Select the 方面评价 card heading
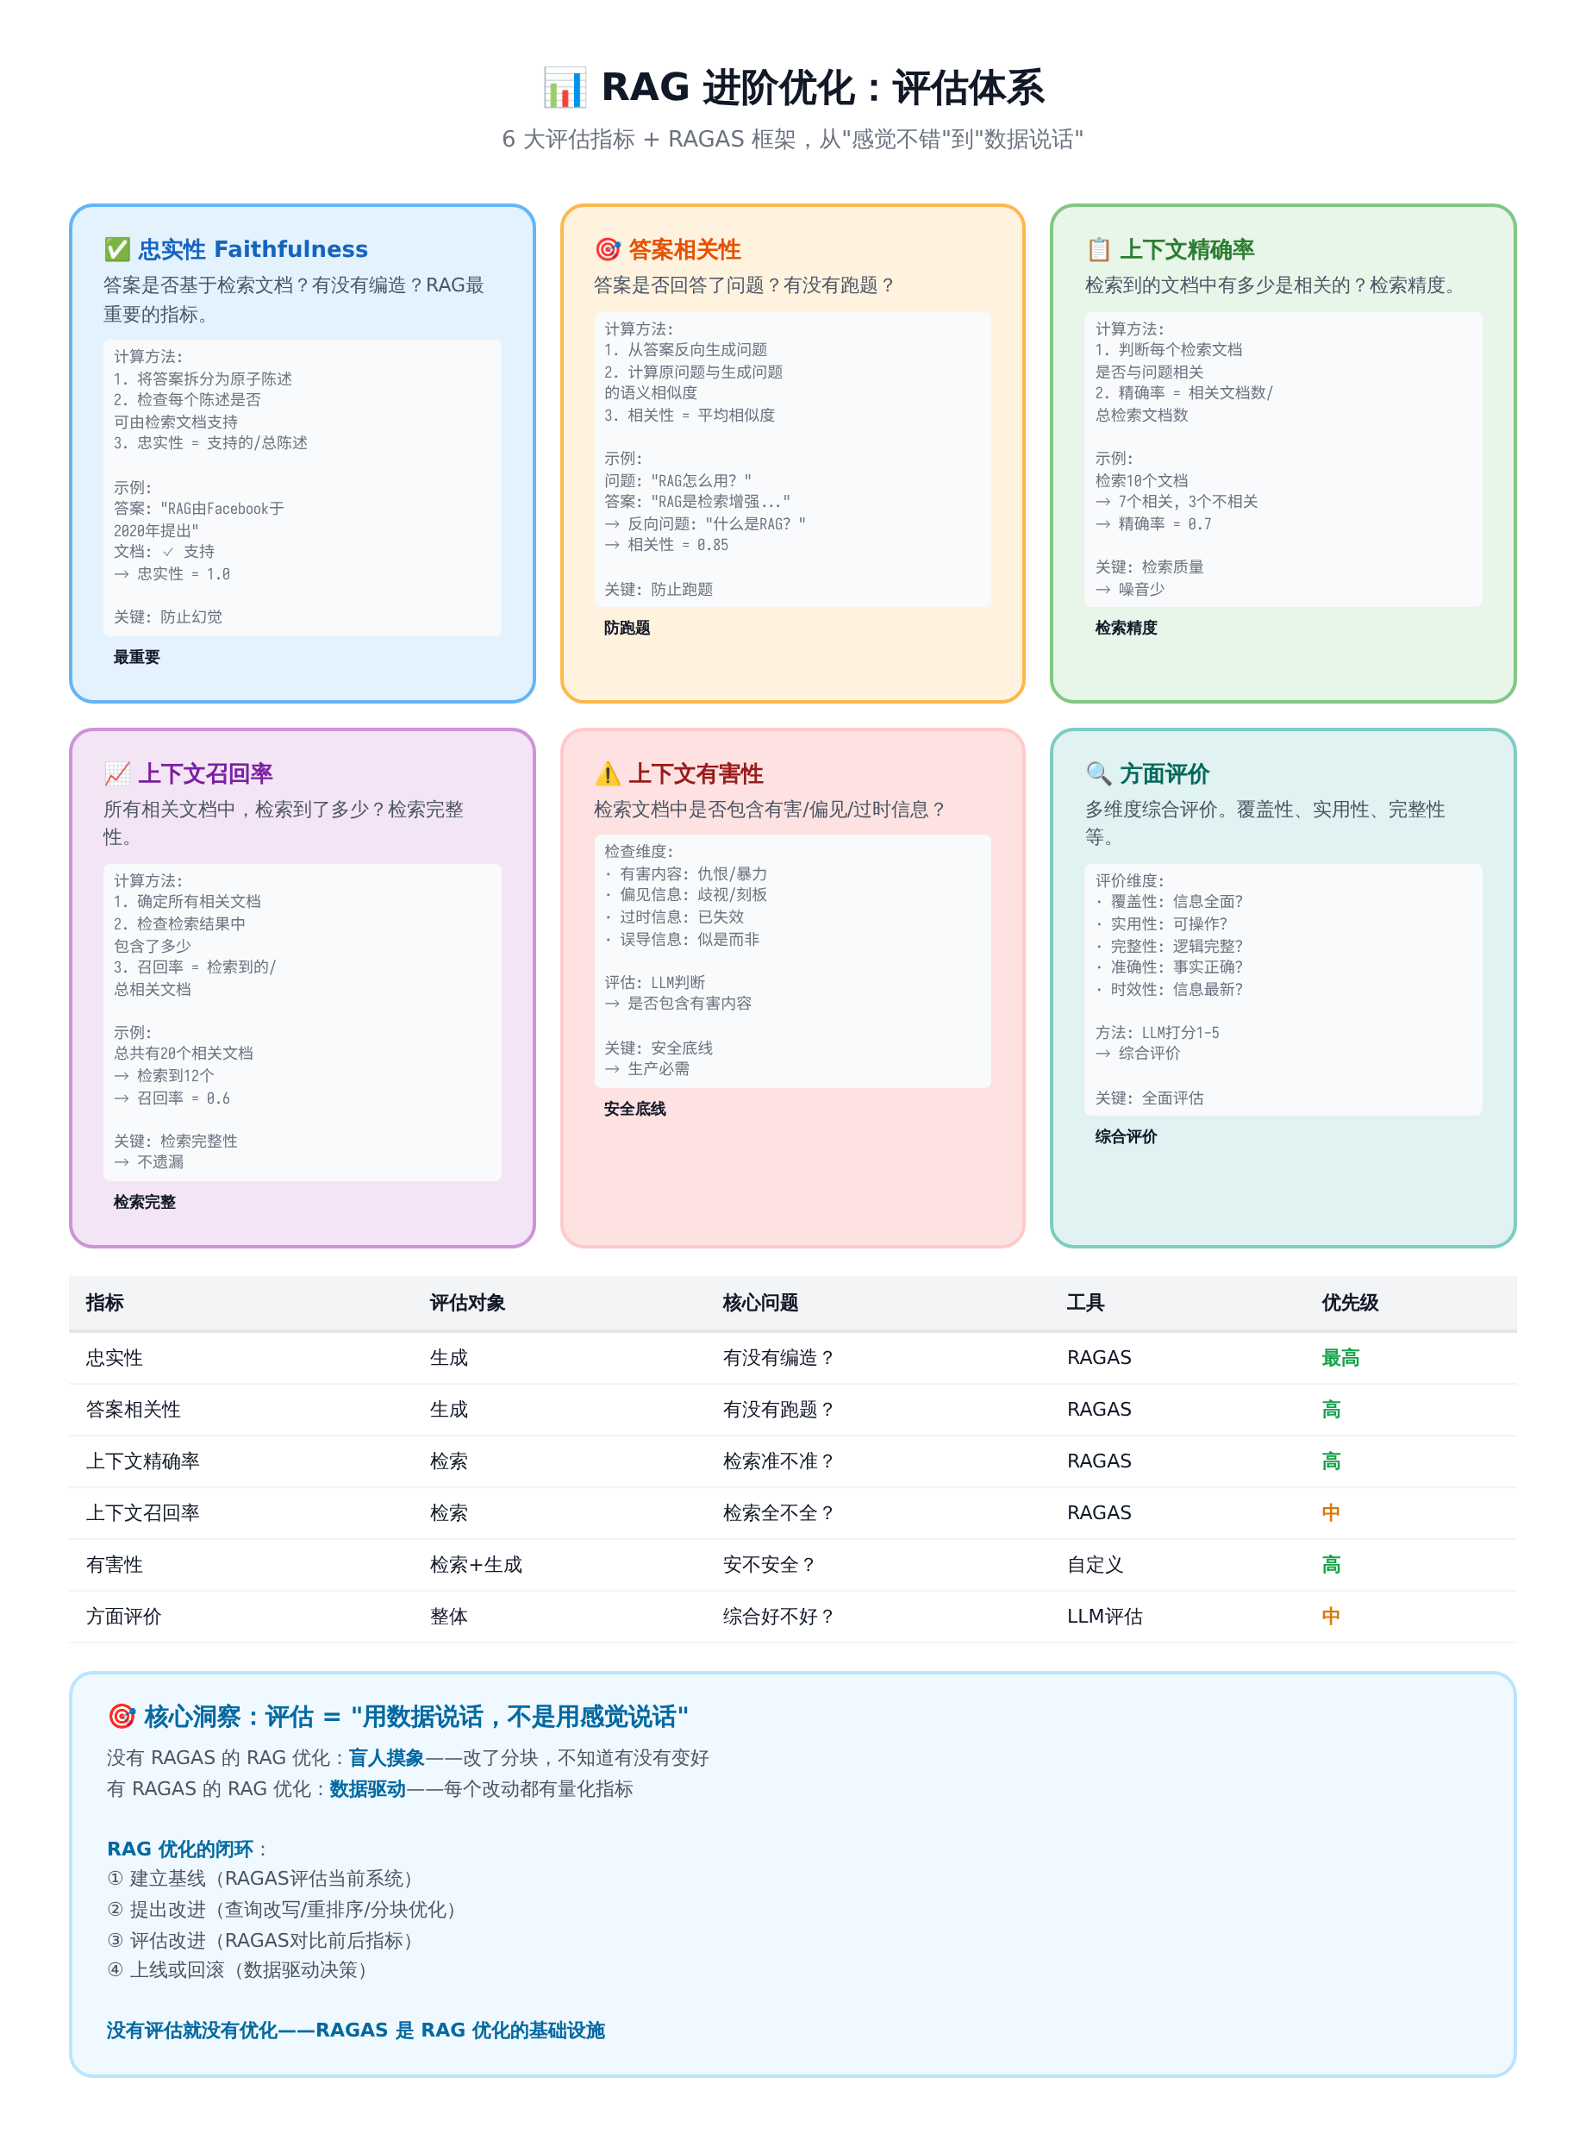Image resolution: width=1586 pixels, height=2140 pixels. [1164, 773]
